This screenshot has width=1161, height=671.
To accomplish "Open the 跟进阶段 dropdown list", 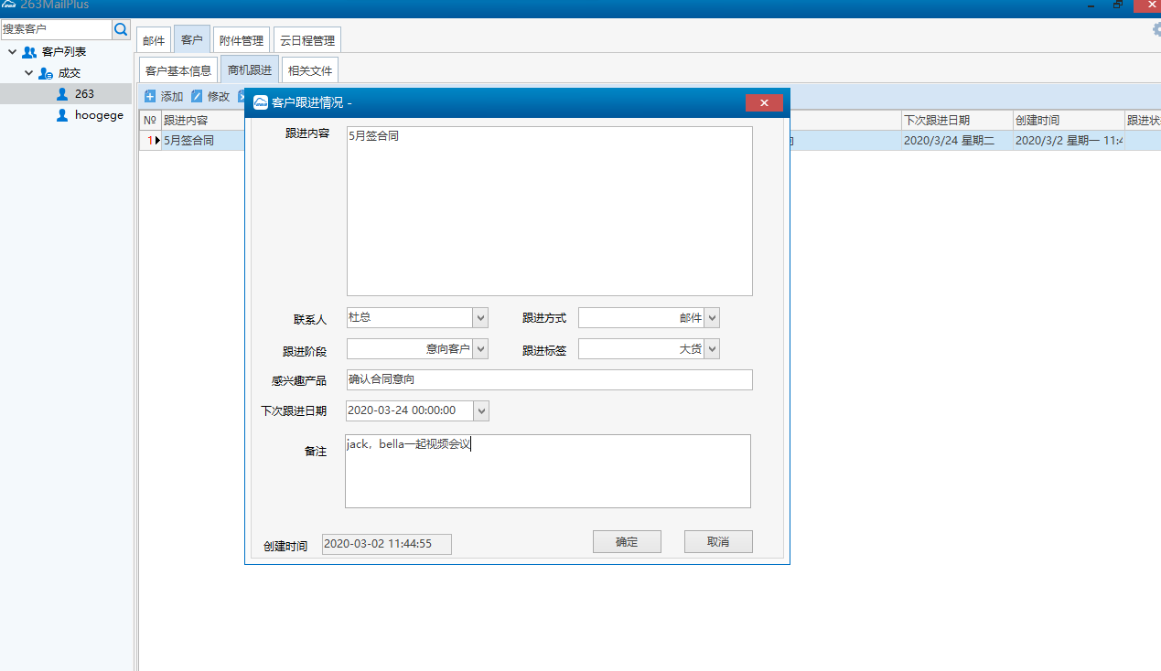I will coord(480,349).
